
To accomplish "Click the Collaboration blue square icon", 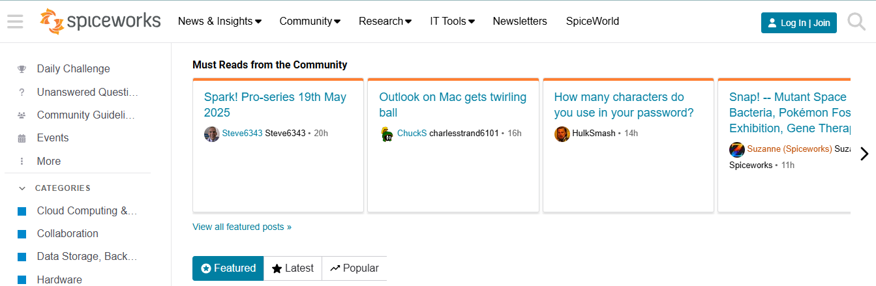I will pos(22,234).
